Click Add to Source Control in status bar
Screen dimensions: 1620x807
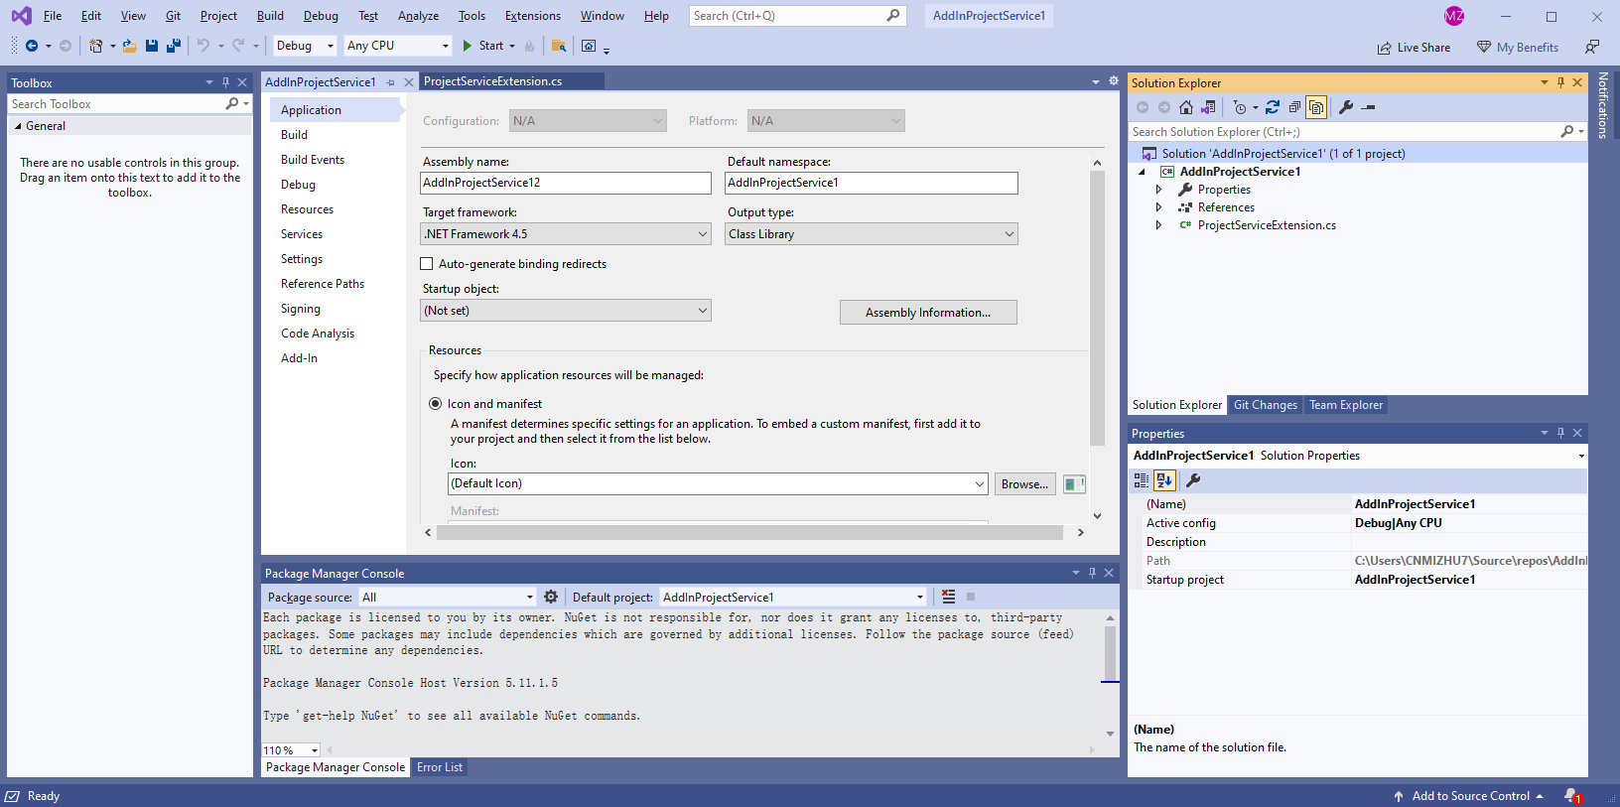click(1469, 796)
